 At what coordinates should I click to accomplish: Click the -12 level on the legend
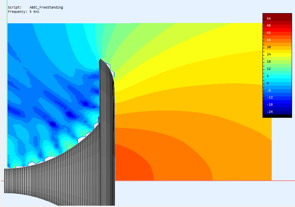[270, 97]
